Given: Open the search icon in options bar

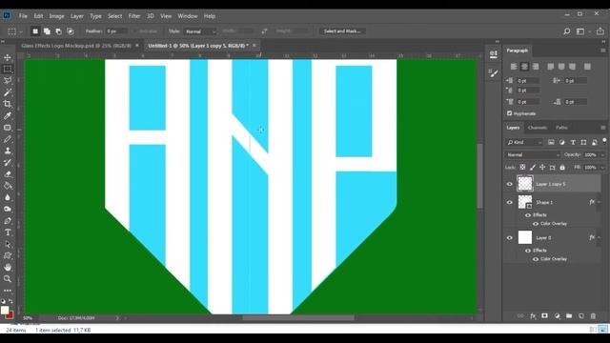Looking at the screenshot, I should click(567, 31).
